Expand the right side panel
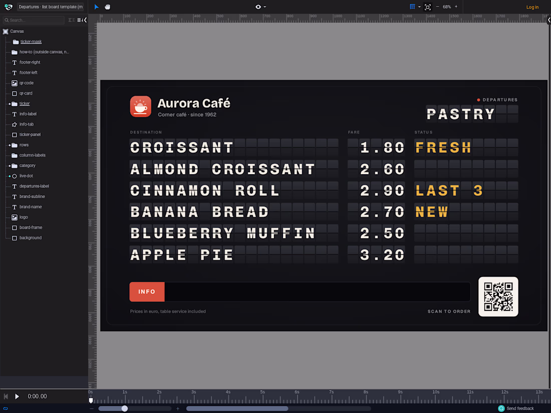Viewport: 551px width, 413px height. 549,20
